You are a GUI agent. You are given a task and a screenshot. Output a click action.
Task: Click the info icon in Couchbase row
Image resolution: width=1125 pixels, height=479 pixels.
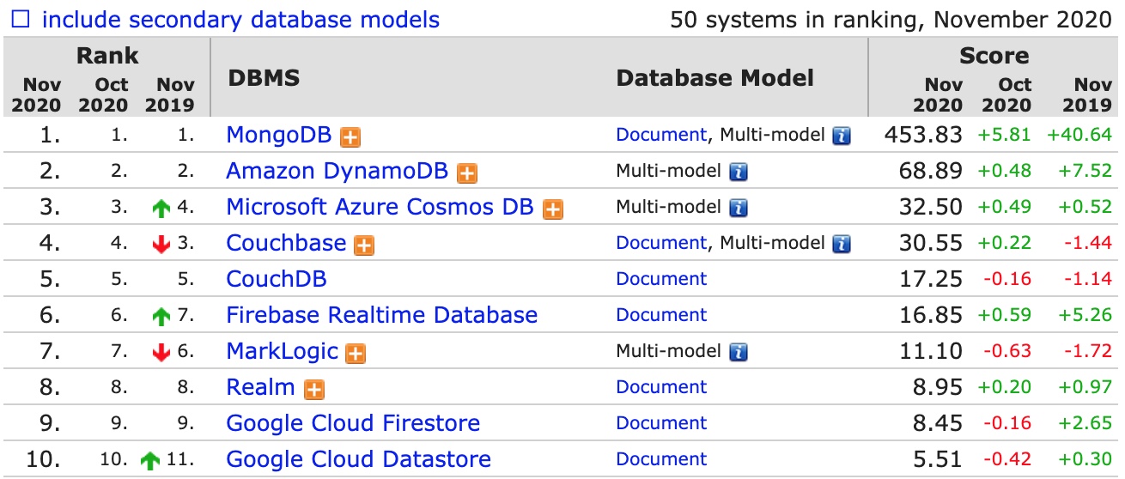pos(842,244)
